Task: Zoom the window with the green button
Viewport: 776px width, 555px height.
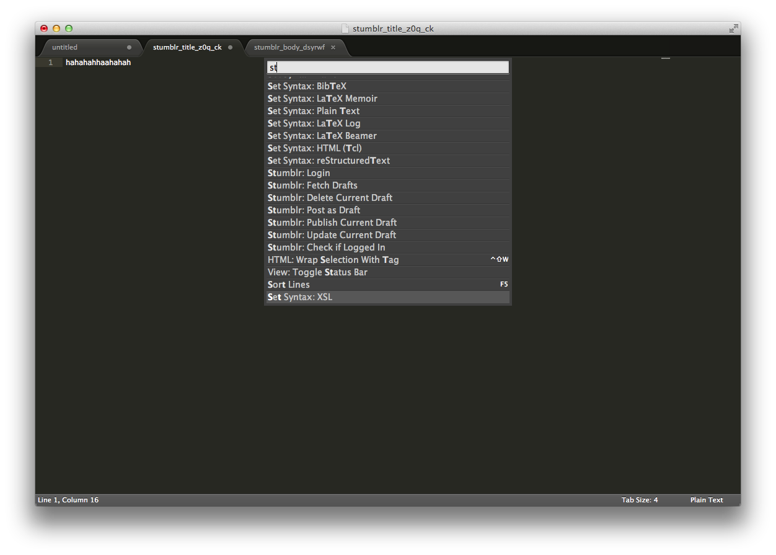Action: coord(69,29)
